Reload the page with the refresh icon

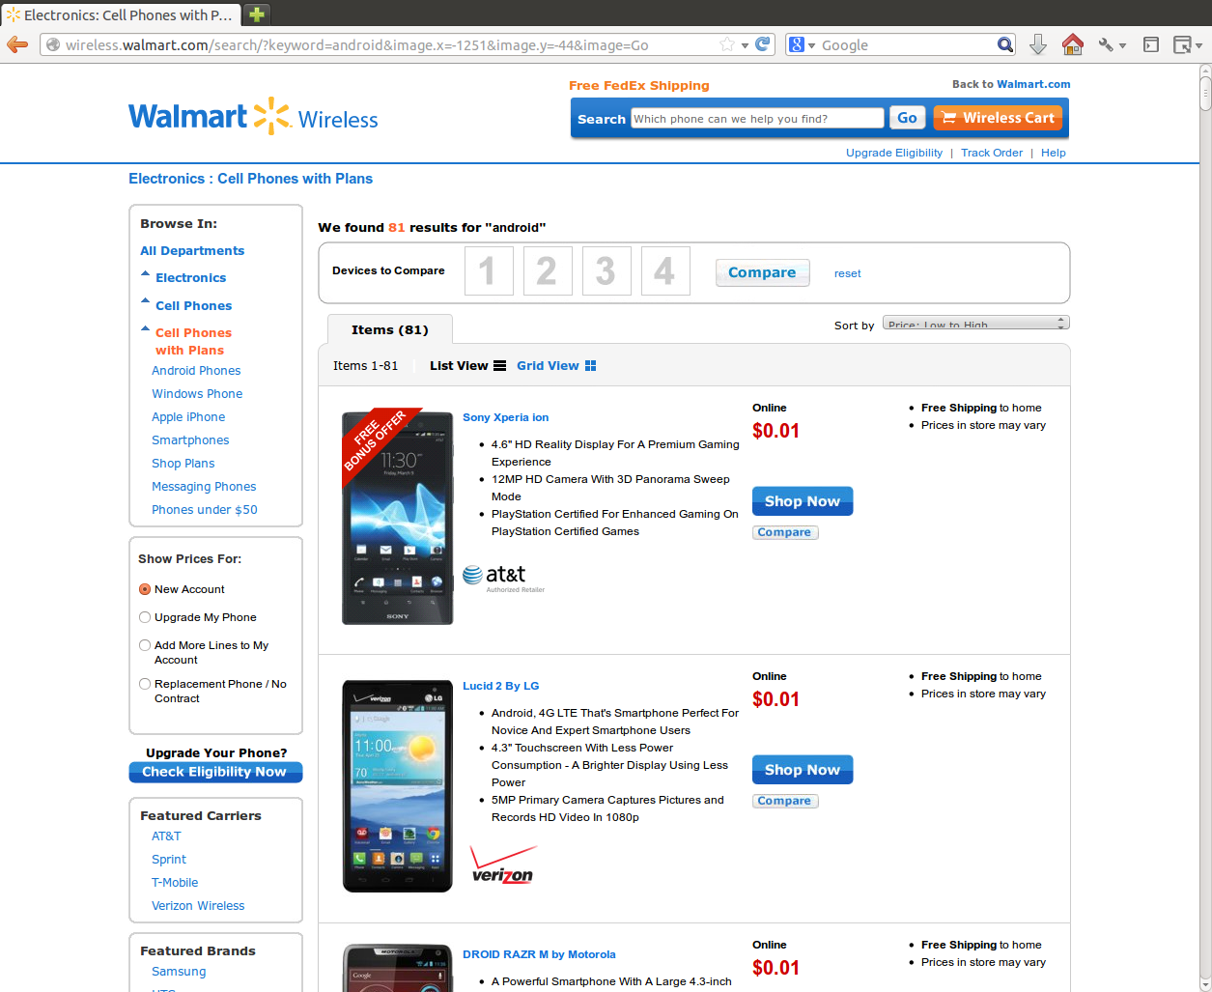click(763, 44)
